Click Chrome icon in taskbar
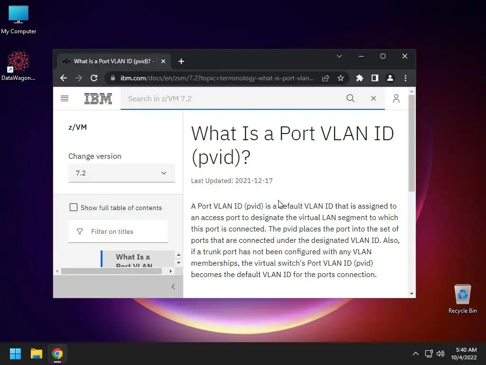The image size is (486, 365). tap(57, 354)
